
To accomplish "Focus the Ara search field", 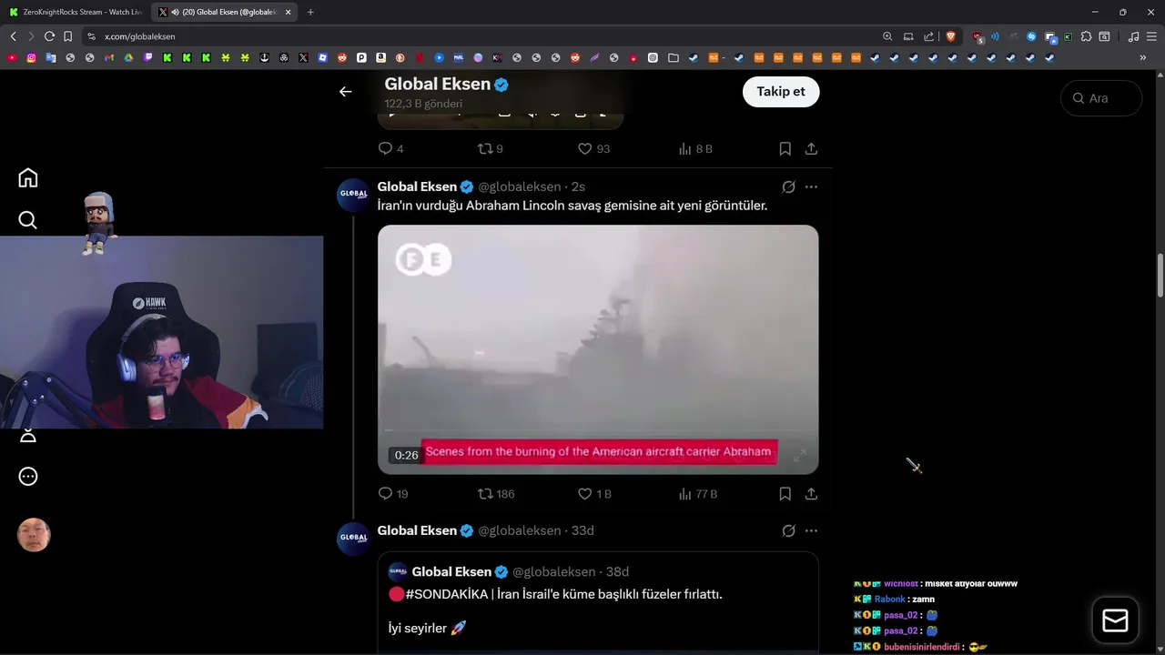I will 1101,98.
